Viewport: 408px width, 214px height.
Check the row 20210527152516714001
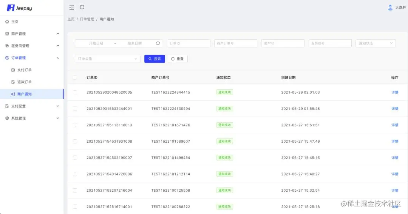click(75, 207)
